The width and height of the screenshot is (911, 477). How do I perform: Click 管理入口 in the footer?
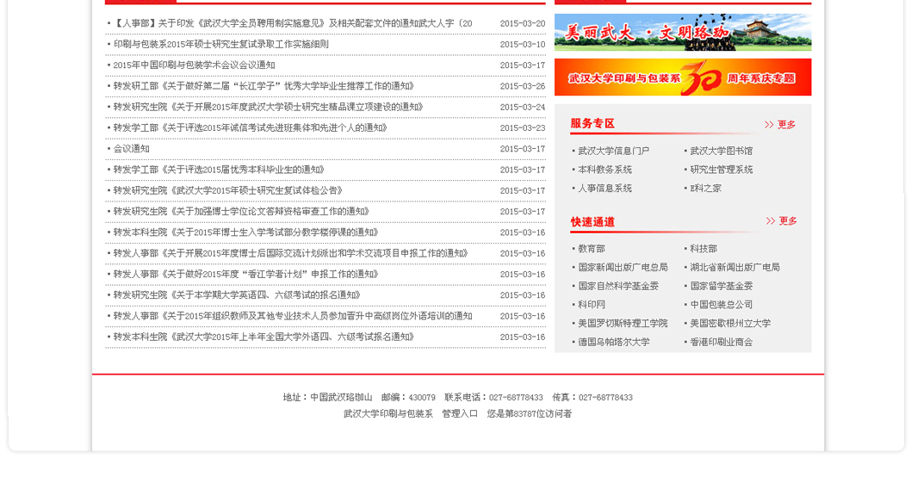click(x=460, y=413)
